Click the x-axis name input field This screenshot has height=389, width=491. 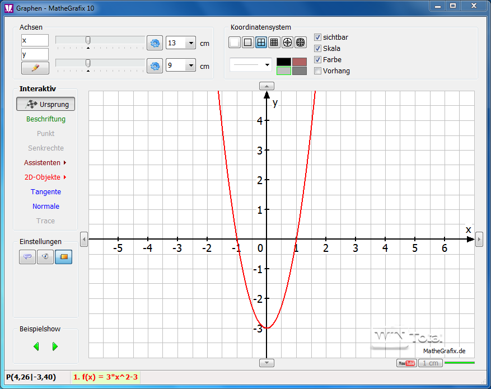(35, 40)
